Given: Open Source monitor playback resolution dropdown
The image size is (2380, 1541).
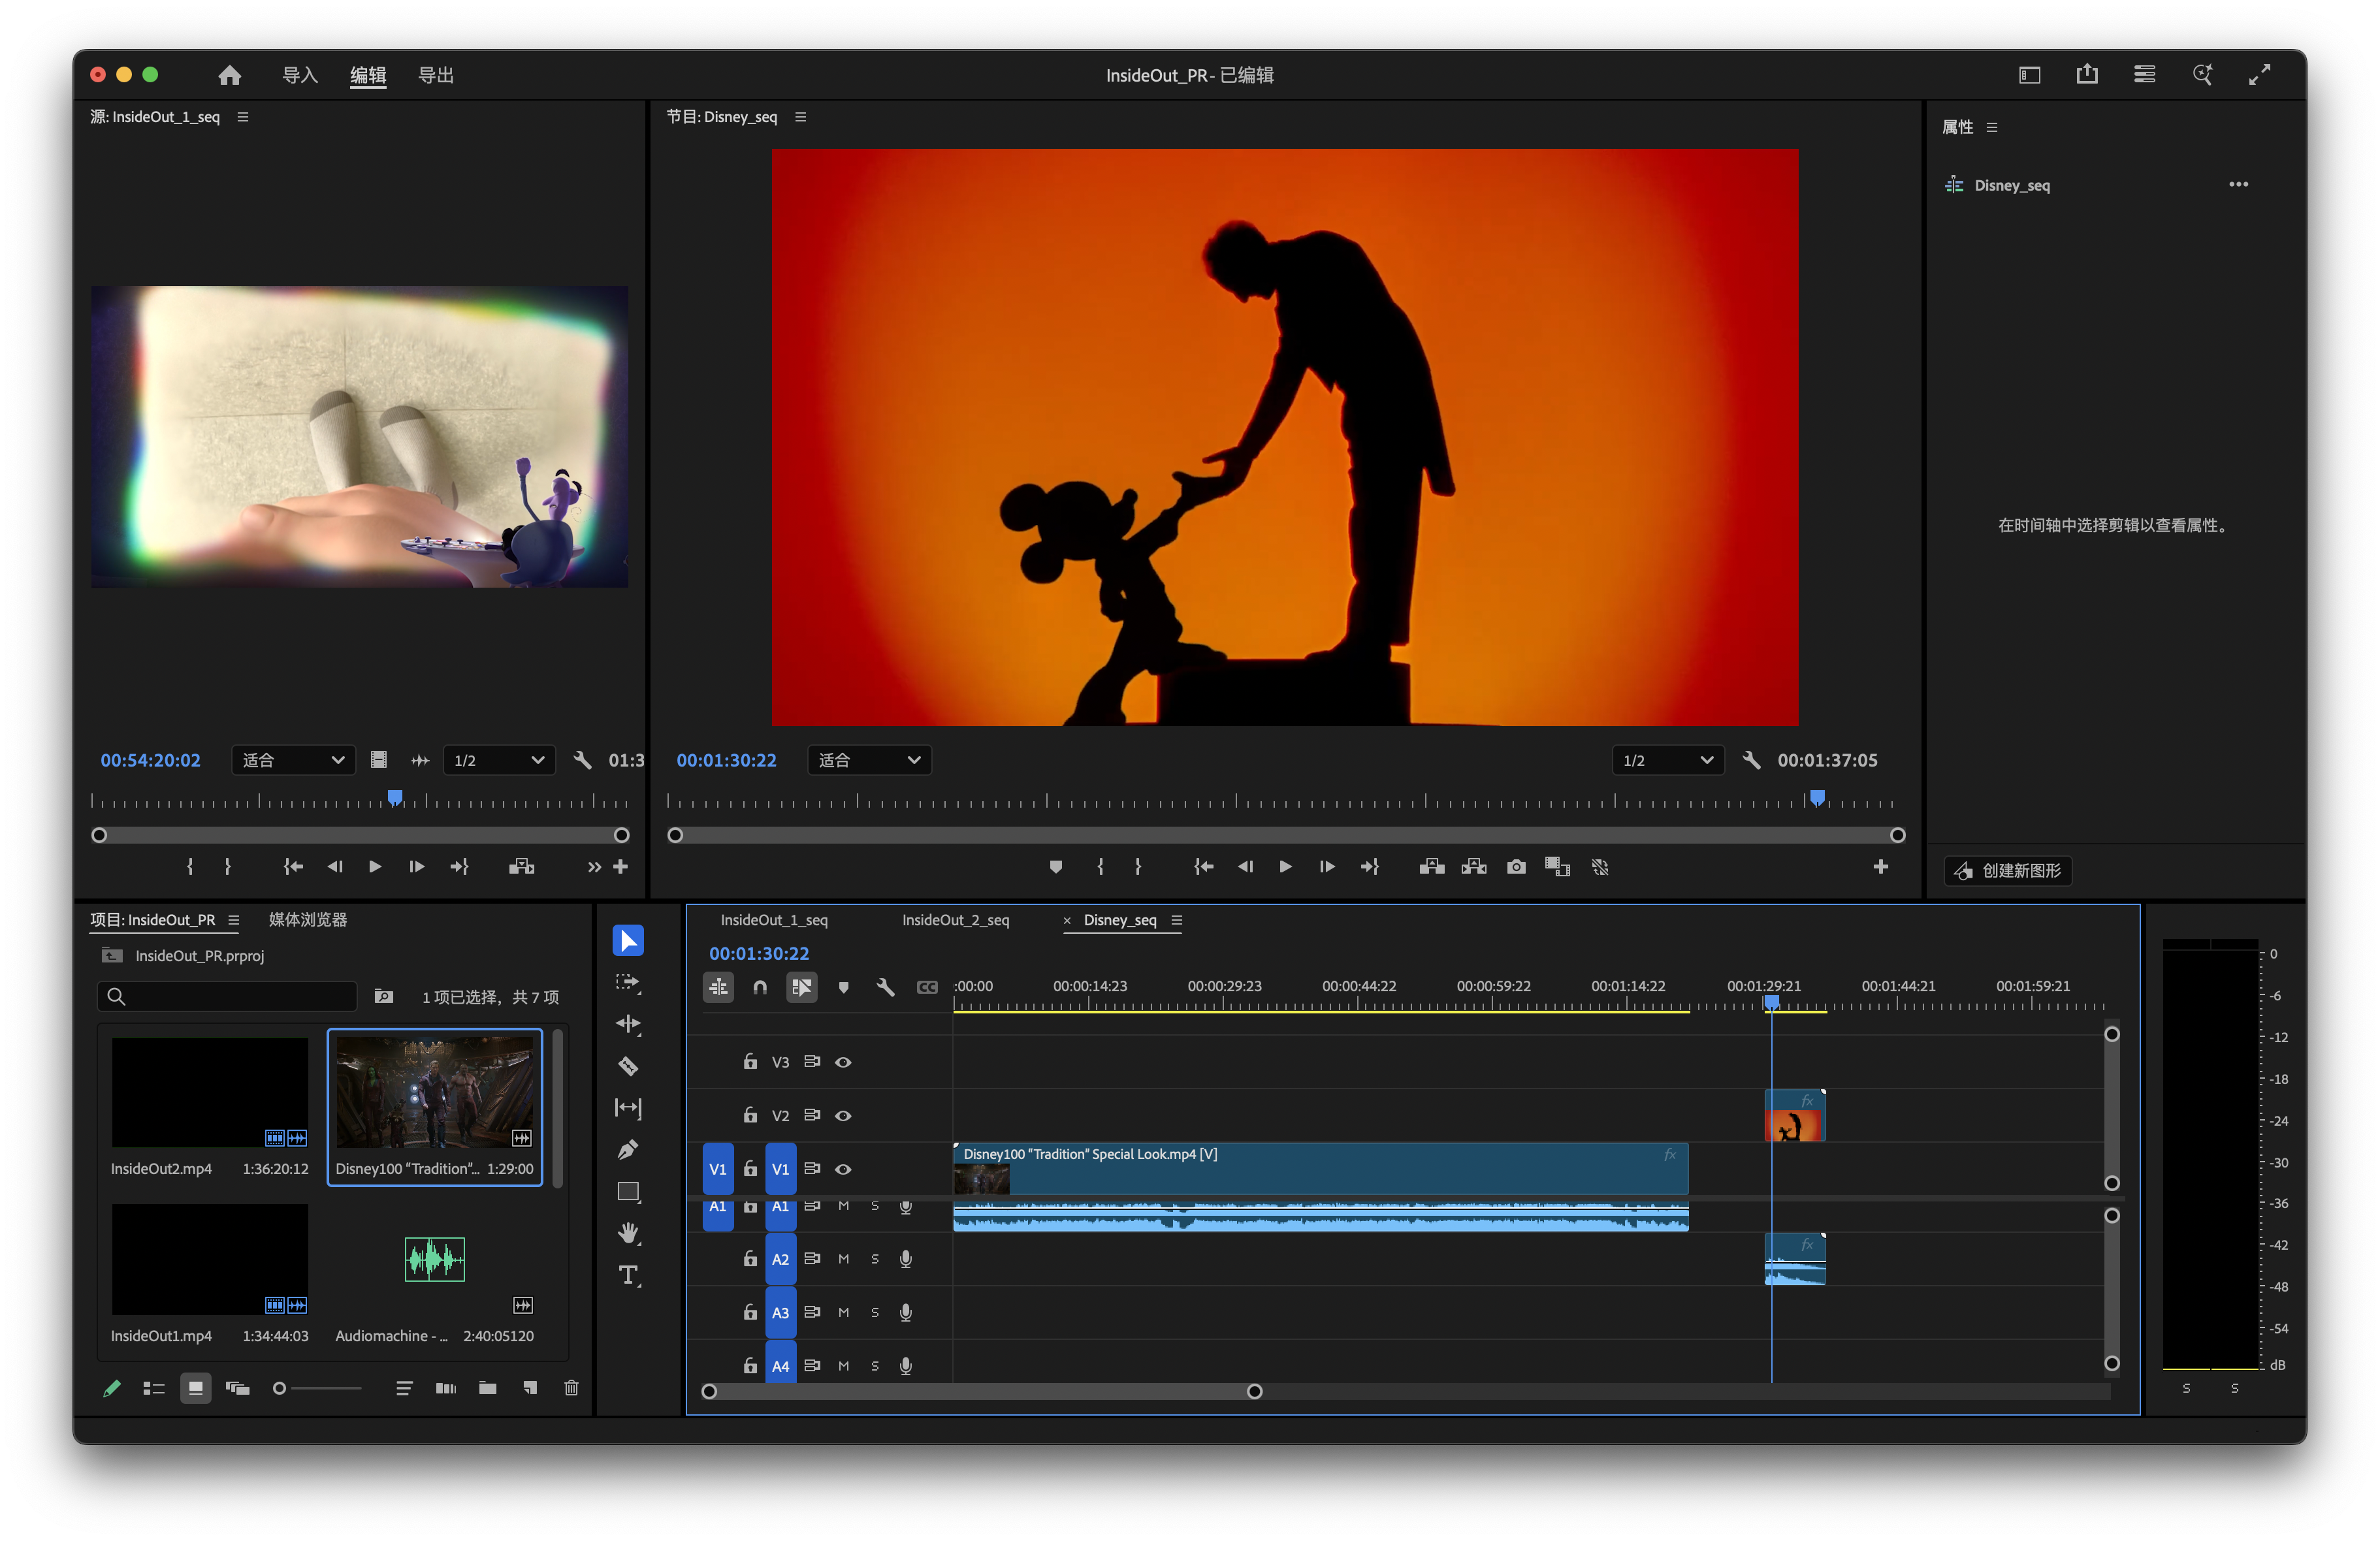Looking at the screenshot, I should (x=498, y=760).
